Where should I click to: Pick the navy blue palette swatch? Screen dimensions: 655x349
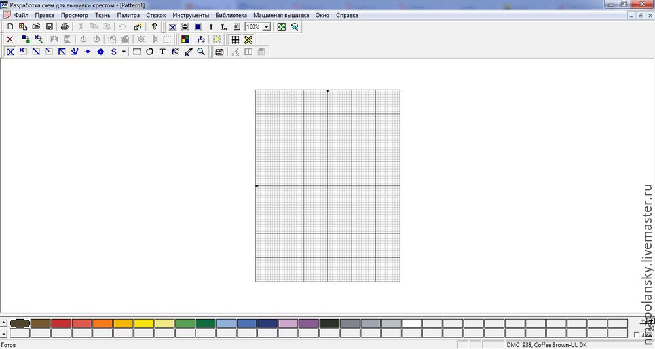coord(267,323)
